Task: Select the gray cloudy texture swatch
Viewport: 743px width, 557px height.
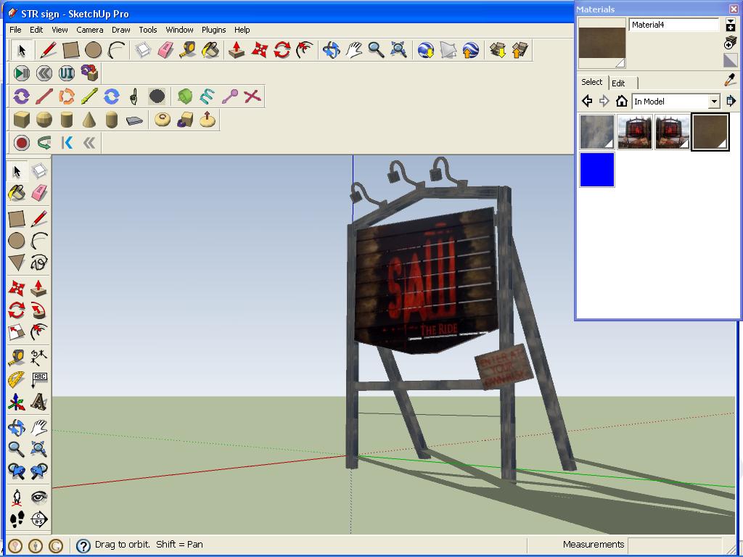Action: 597,132
